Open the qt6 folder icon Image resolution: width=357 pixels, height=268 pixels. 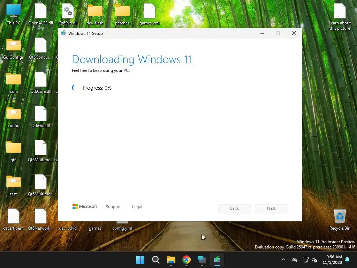point(14,151)
